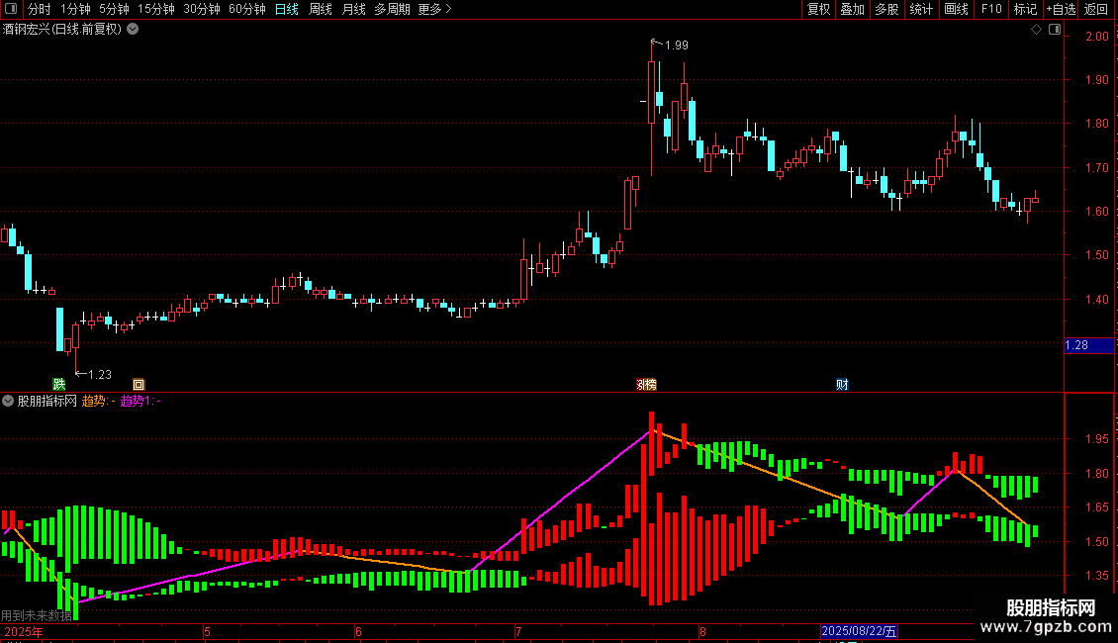Click the 2025年 label on time axis
Image resolution: width=1118 pixels, height=643 pixels.
24,631
